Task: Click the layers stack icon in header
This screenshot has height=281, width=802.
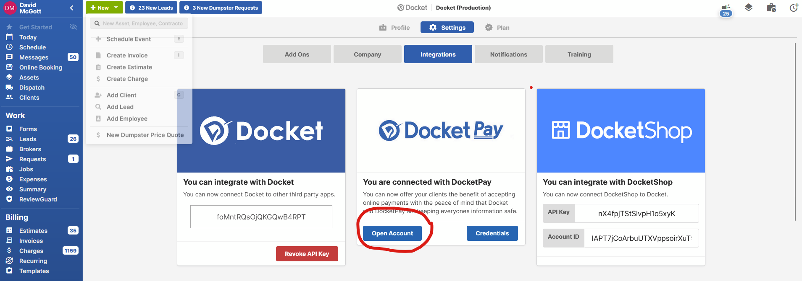Action: coord(749,8)
